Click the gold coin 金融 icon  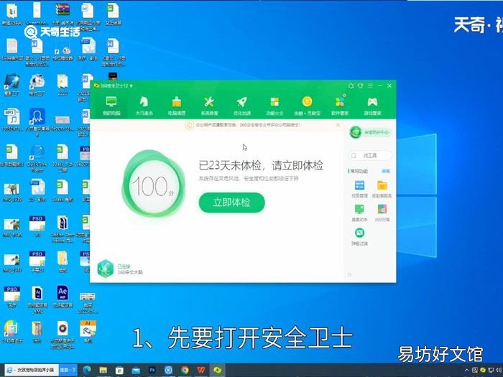pos(307,102)
